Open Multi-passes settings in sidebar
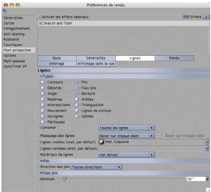The width and height of the screenshot is (211, 192). 14,61
